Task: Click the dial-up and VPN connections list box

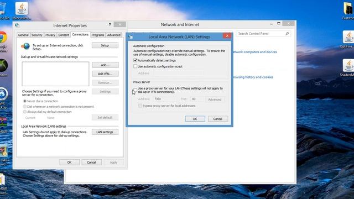Action: point(55,74)
